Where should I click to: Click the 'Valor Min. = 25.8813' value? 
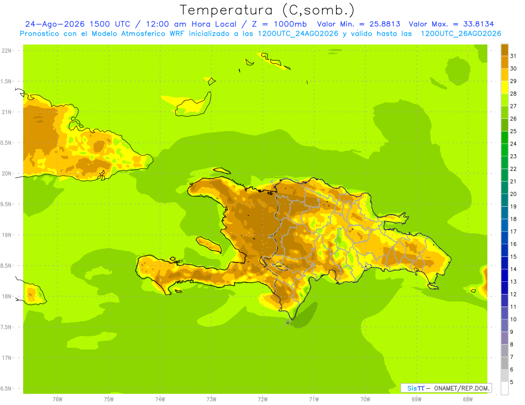[x=359, y=24]
